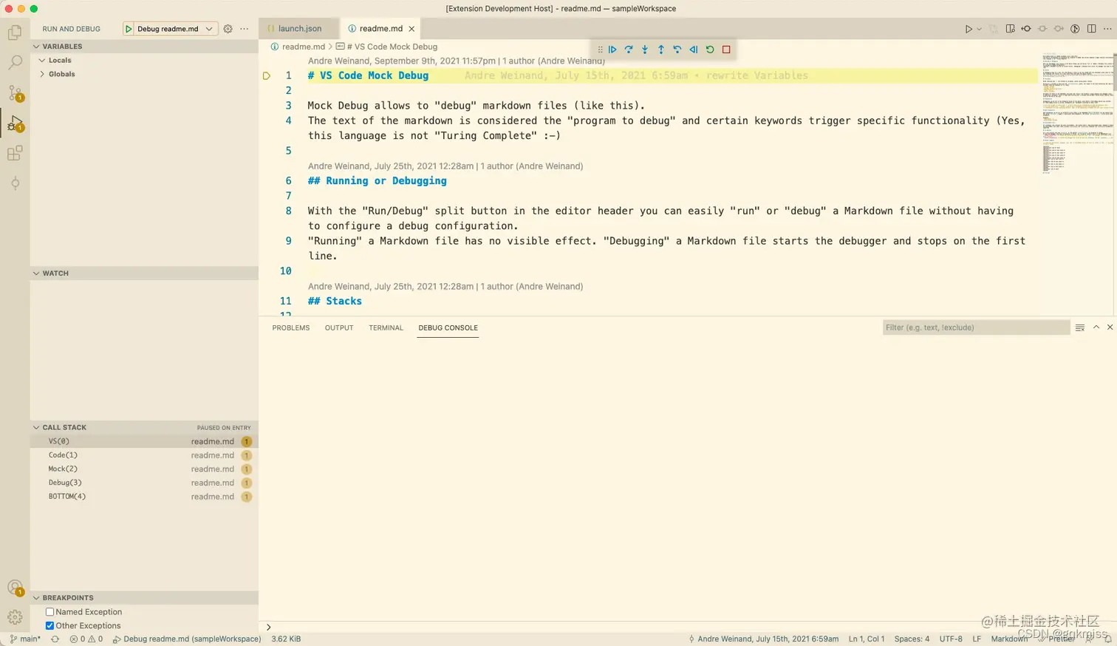Start debugging with the green play button
The height and width of the screenshot is (646, 1117).
coord(129,29)
